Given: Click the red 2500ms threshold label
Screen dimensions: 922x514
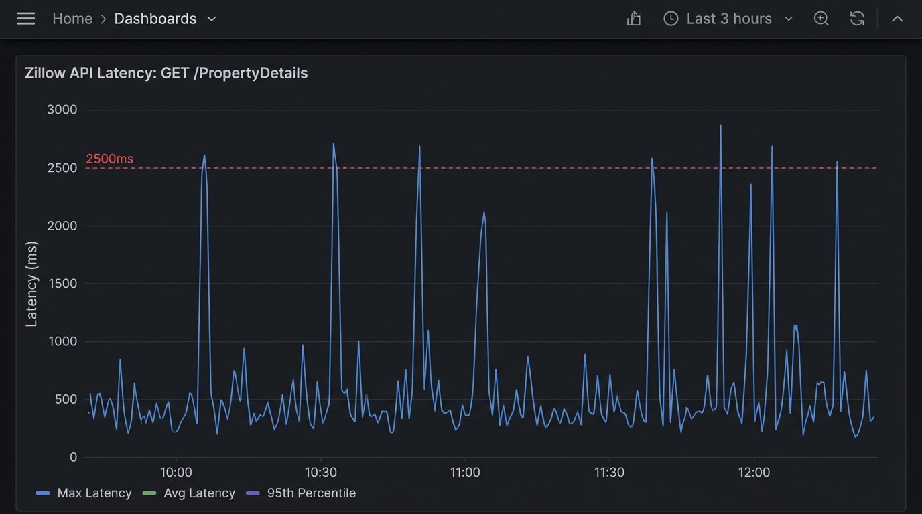Looking at the screenshot, I should click(x=109, y=159).
